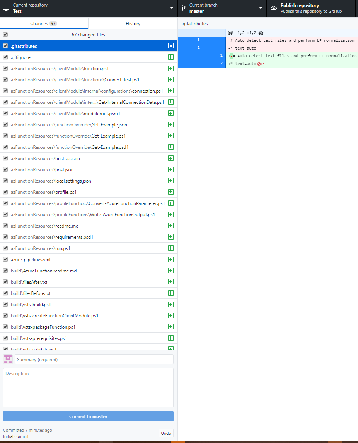Open the Current branch dropdown

coord(261,8)
